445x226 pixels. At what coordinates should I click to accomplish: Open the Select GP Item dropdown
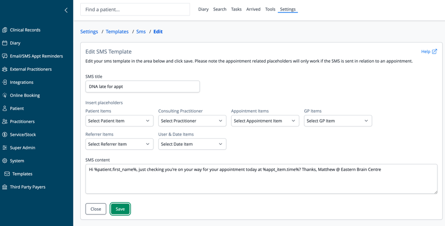coord(338,121)
